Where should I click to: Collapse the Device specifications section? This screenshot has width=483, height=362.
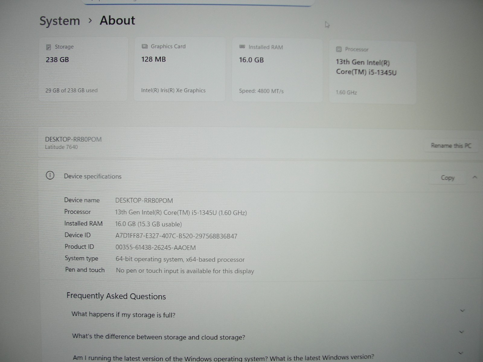point(475,177)
